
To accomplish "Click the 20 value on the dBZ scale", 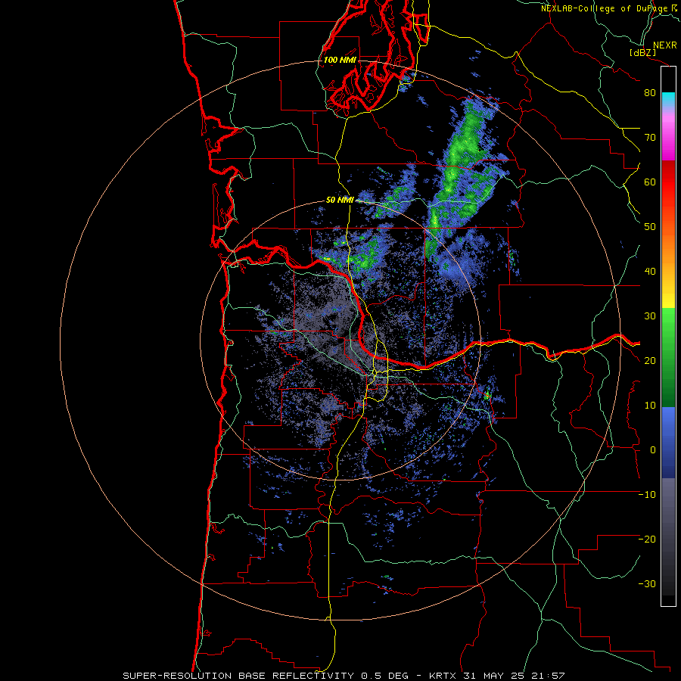I will tap(650, 361).
